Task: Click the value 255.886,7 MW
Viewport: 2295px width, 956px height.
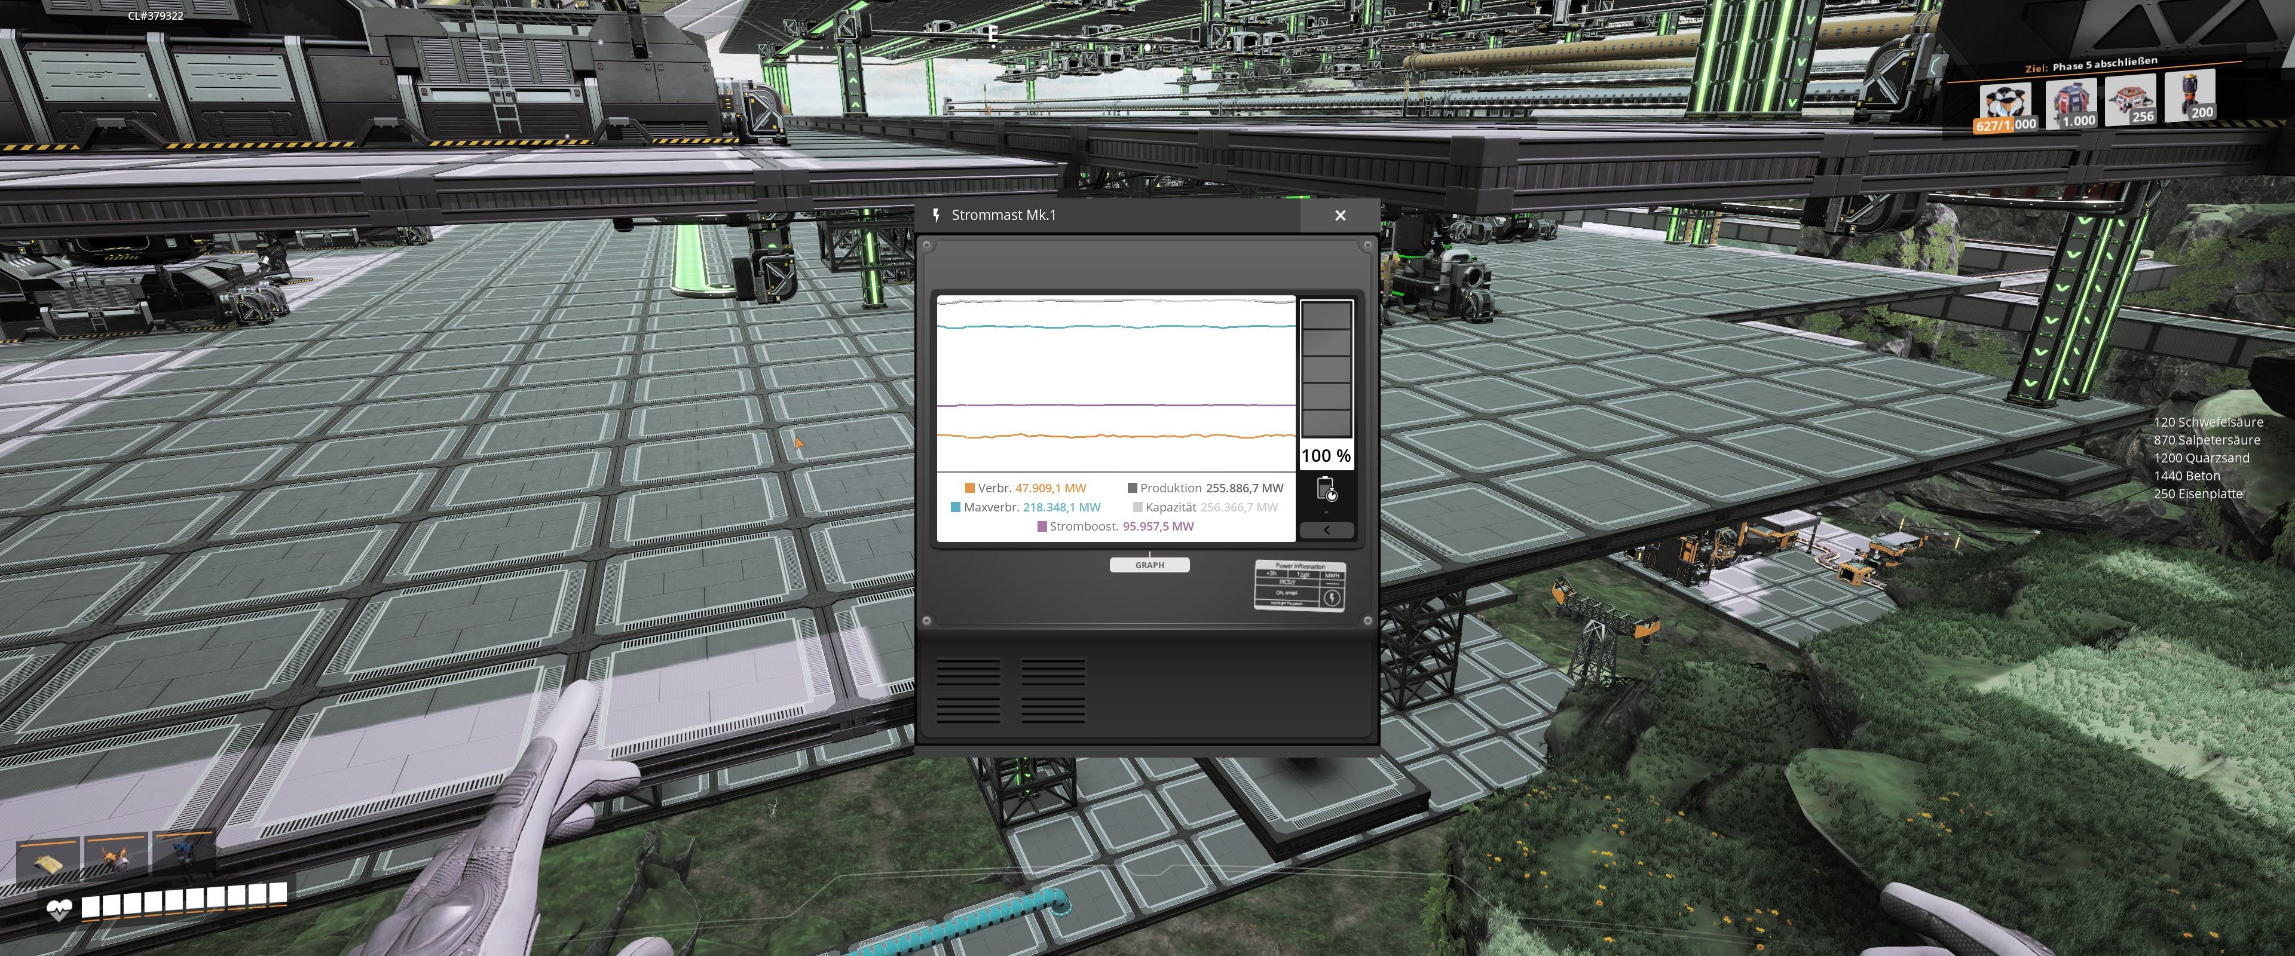Action: [1244, 488]
